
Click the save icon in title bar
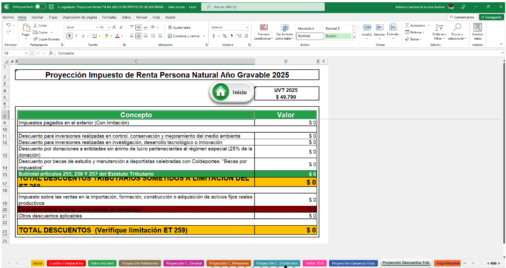tap(51, 7)
